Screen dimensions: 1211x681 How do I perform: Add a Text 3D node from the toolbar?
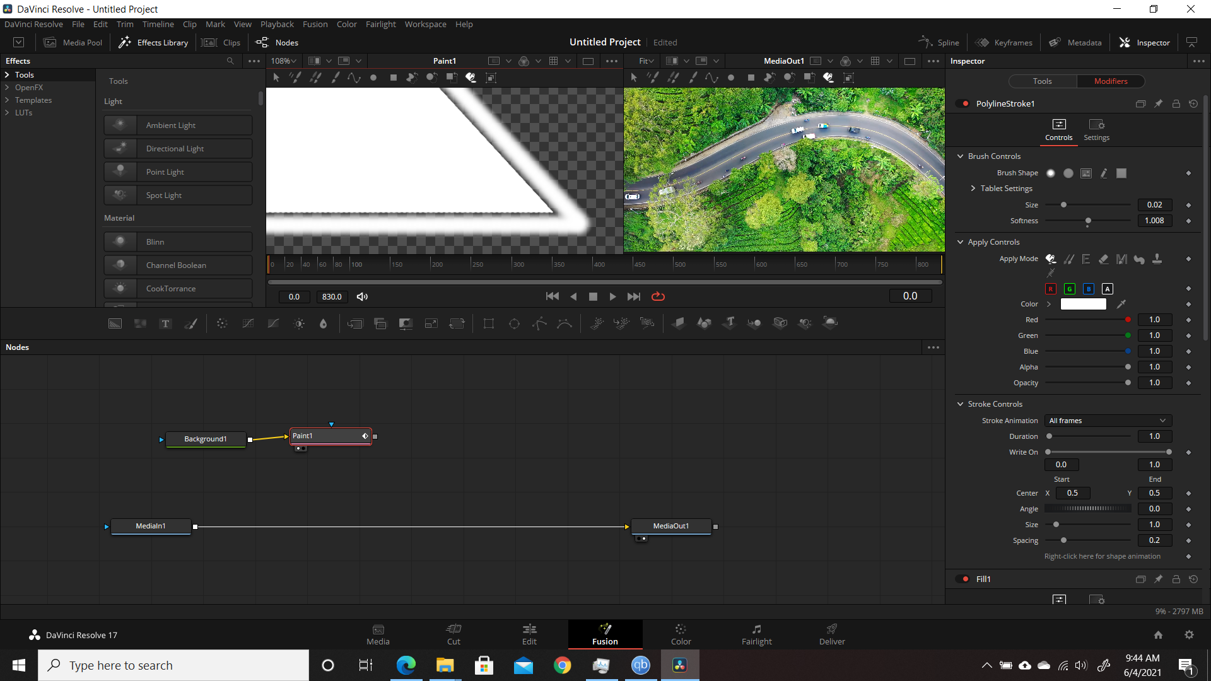pyautogui.click(x=730, y=323)
